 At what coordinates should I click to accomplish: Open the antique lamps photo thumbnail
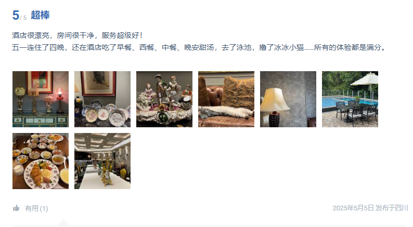[41, 99]
